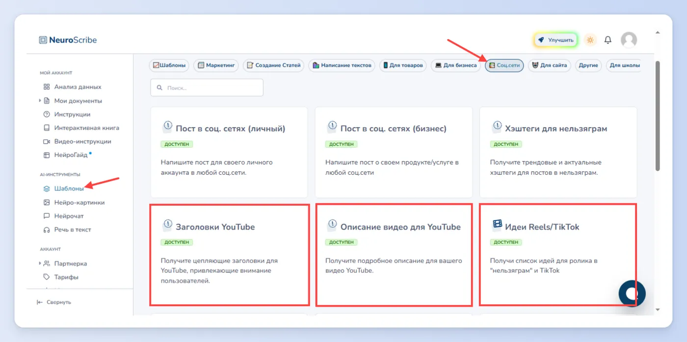Click the NeuroScribe logo

tap(68, 40)
